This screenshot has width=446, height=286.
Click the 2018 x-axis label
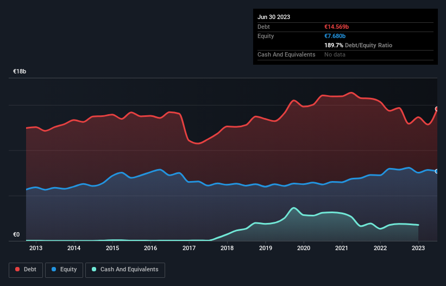coord(227,248)
